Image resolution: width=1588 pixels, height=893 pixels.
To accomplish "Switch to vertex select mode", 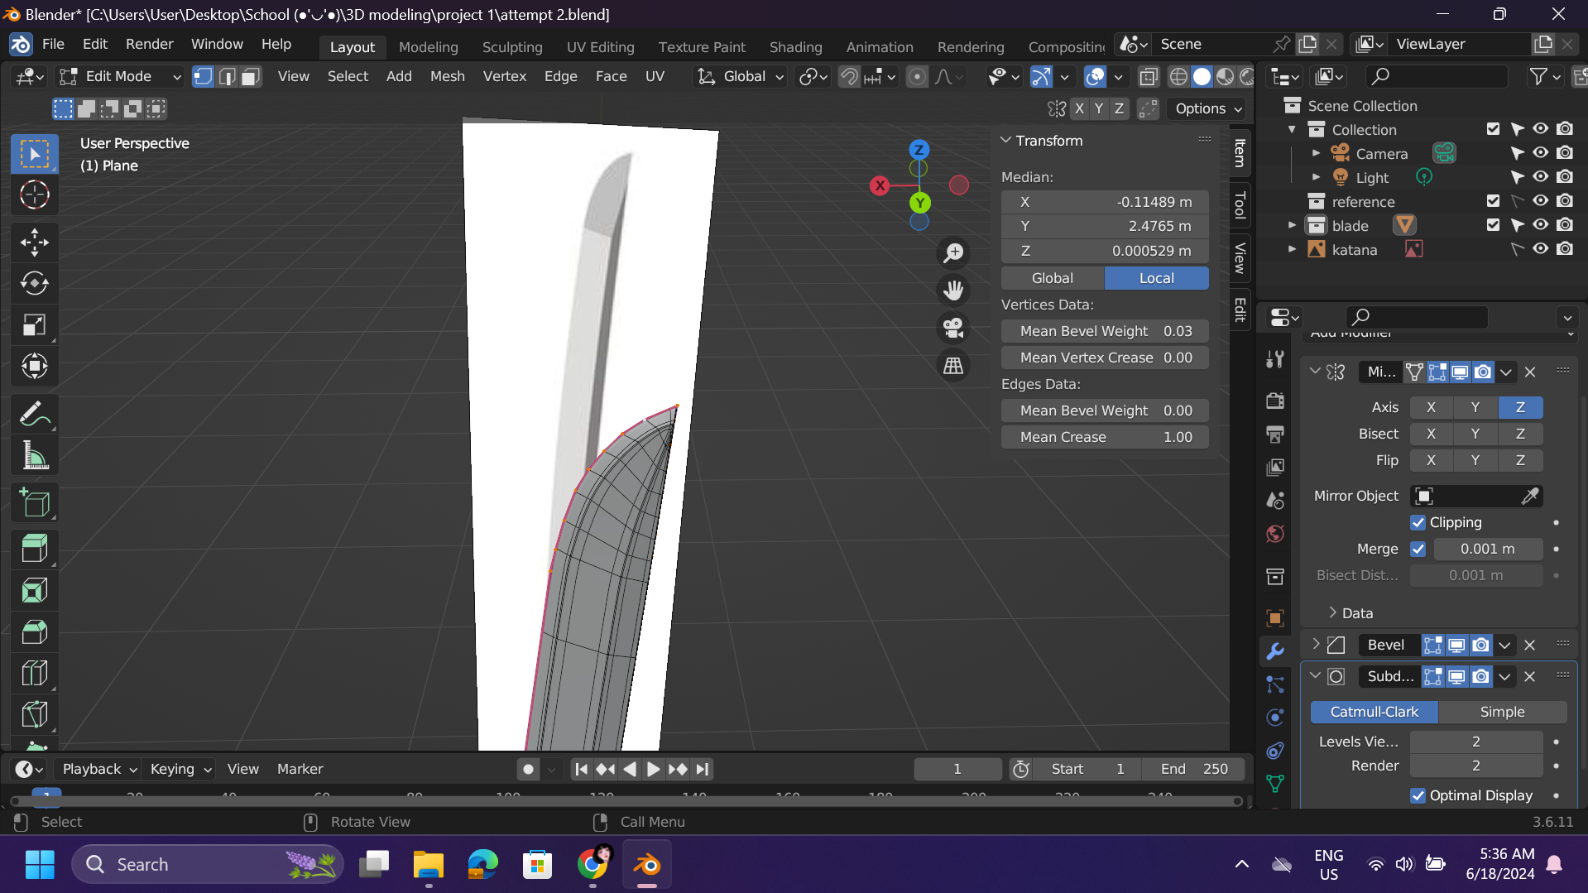I will point(203,76).
